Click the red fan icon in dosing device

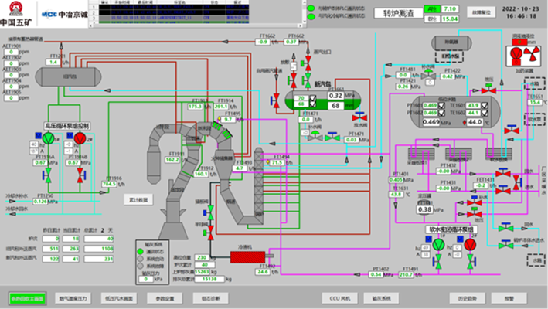point(532,55)
